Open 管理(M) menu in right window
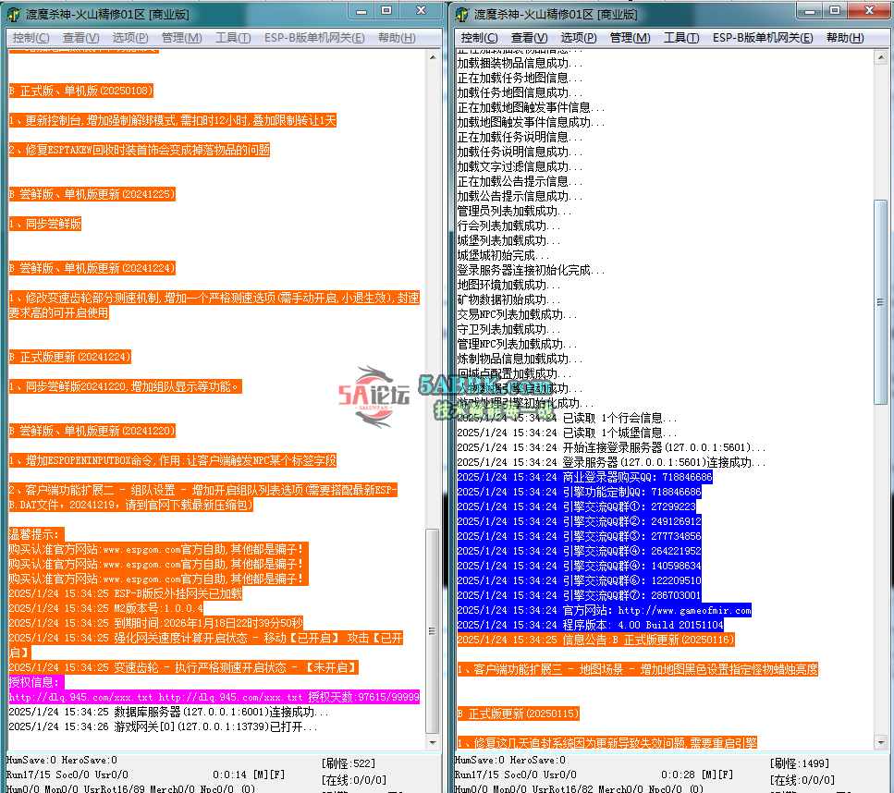The image size is (894, 793). (x=630, y=38)
